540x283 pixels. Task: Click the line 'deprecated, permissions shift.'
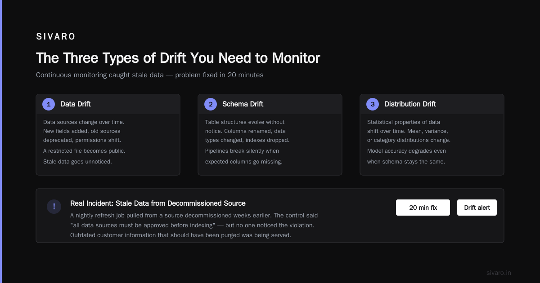click(x=82, y=140)
